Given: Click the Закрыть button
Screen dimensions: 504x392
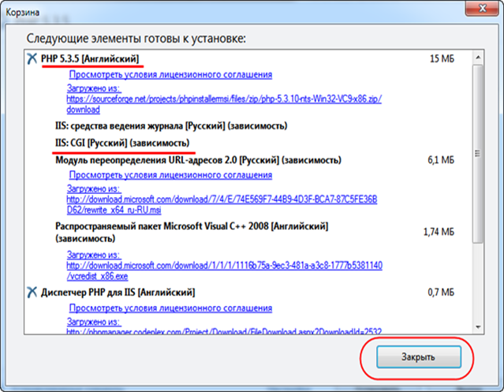Looking at the screenshot, I should tap(419, 357).
